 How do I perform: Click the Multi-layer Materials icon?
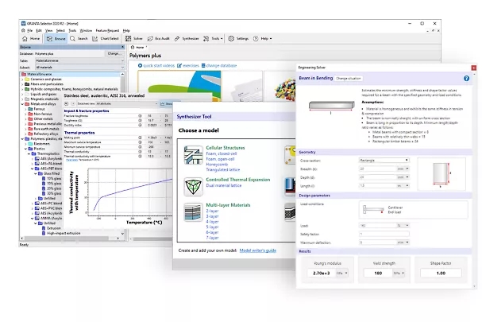click(x=193, y=212)
